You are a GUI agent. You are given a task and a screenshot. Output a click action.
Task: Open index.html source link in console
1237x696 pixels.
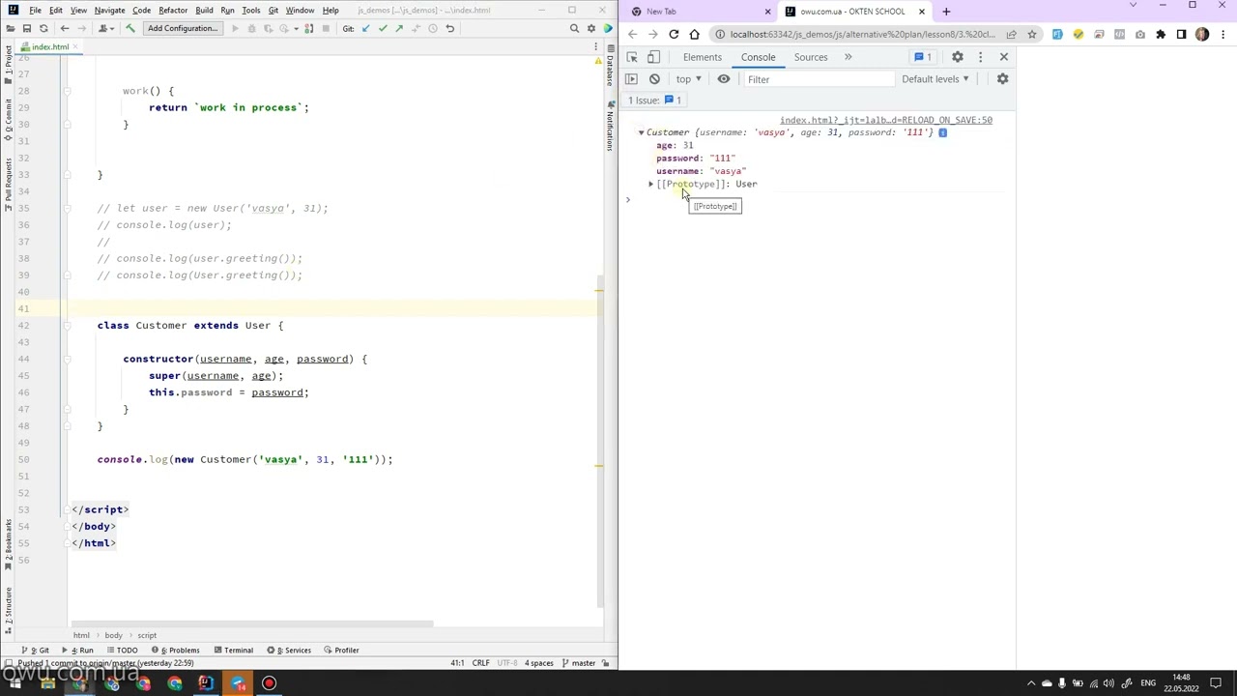886,120
